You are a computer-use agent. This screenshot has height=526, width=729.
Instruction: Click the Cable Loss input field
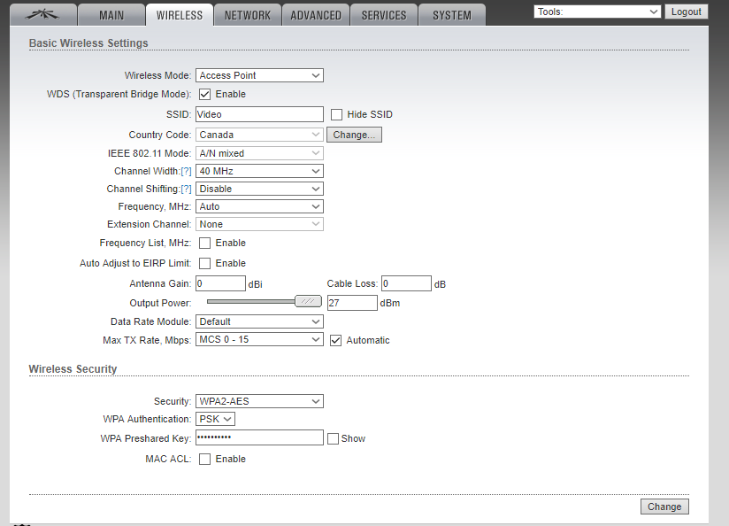tap(406, 283)
